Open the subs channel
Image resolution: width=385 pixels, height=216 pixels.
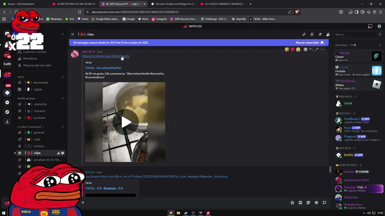[x=41, y=139]
